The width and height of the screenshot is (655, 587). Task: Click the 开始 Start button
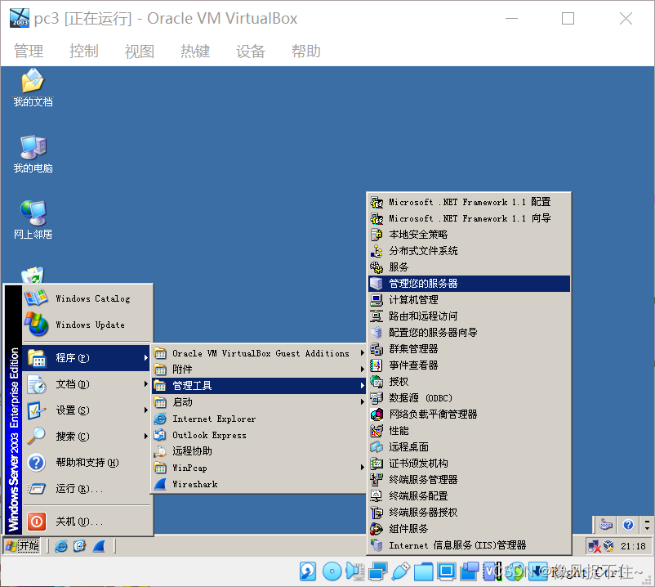22,546
